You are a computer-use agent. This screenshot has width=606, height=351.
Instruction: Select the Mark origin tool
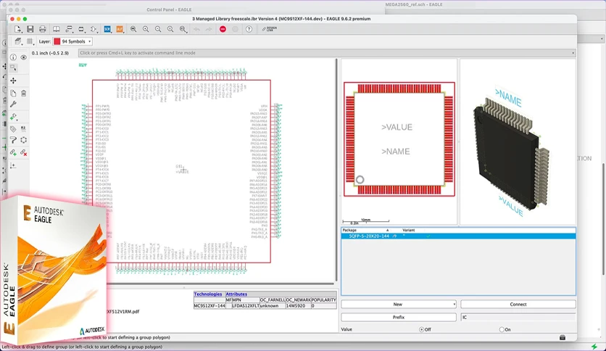click(13, 165)
